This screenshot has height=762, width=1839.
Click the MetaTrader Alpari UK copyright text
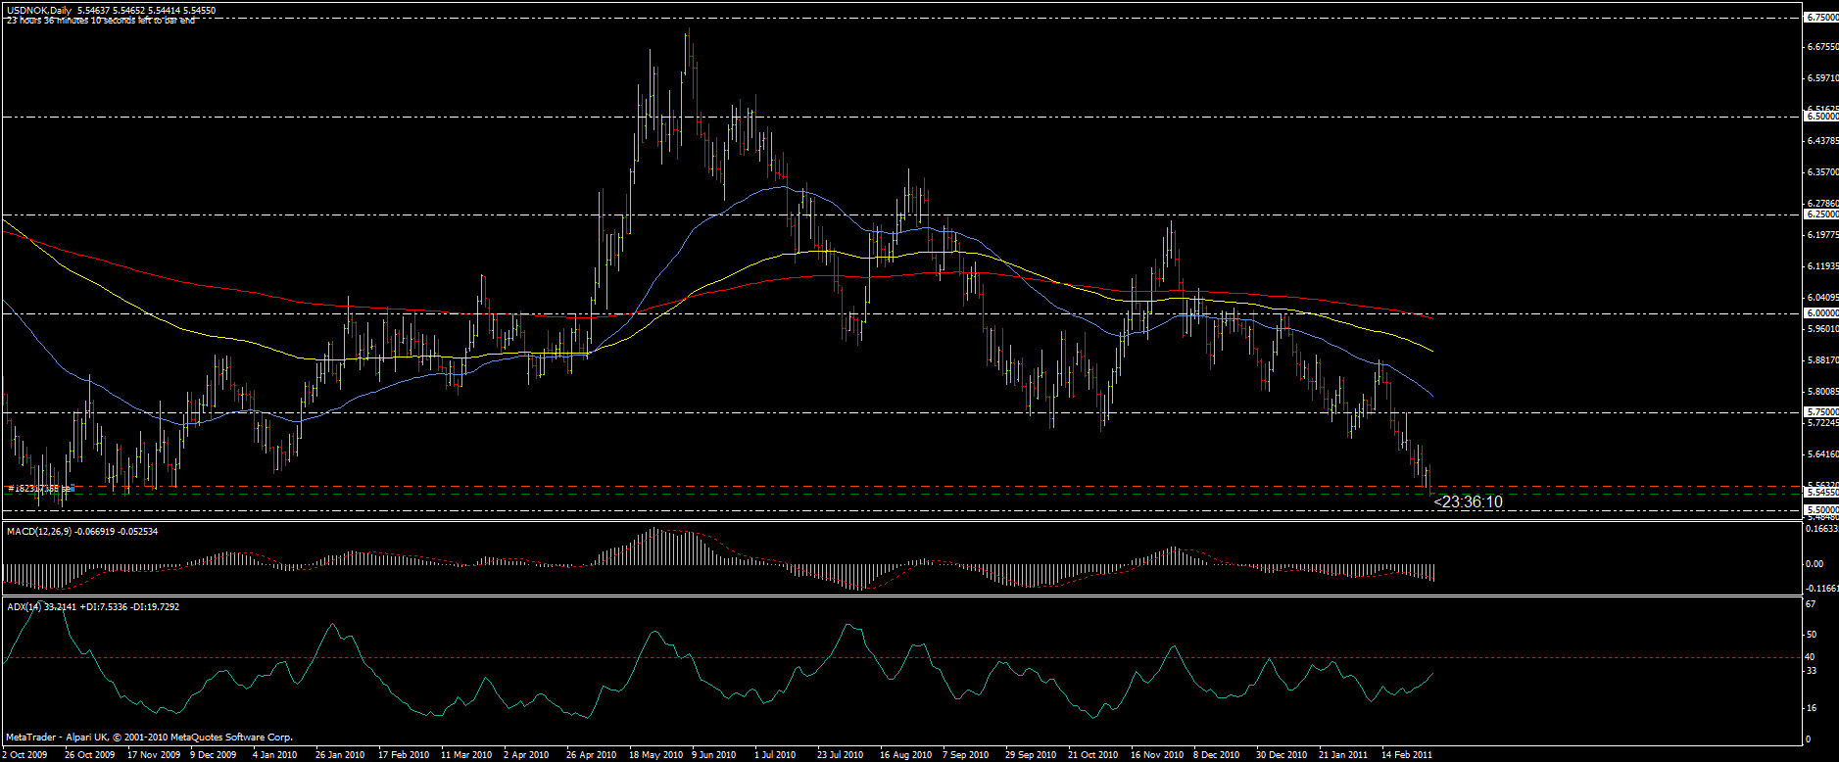[x=149, y=738]
